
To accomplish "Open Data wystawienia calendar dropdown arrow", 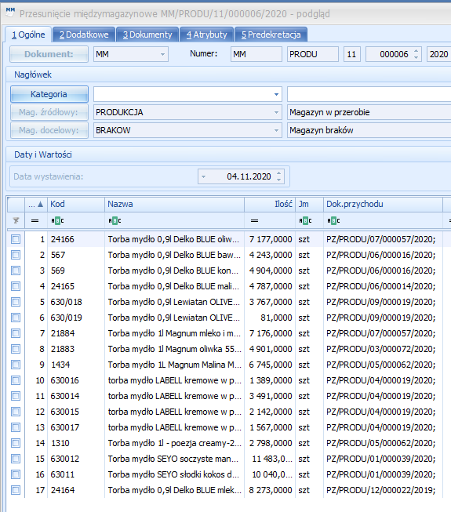I will click(x=203, y=176).
